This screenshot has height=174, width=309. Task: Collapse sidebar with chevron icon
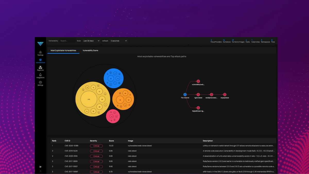pyautogui.click(x=40, y=171)
